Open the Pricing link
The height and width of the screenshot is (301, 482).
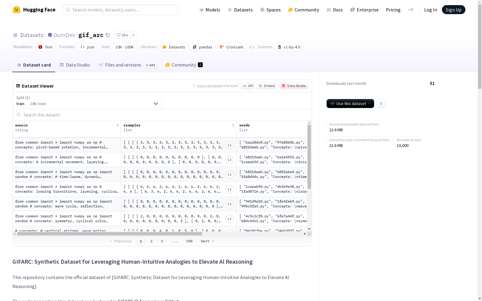click(x=393, y=10)
